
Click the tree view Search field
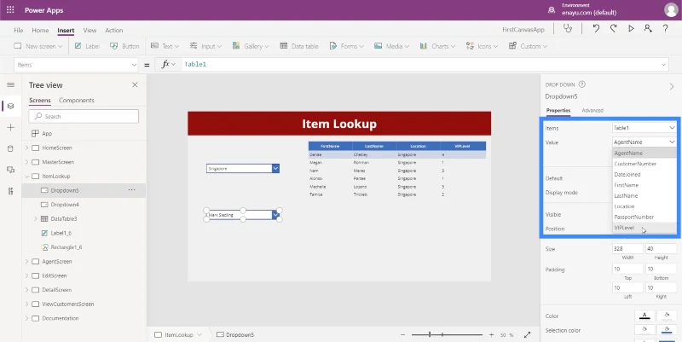tap(84, 117)
